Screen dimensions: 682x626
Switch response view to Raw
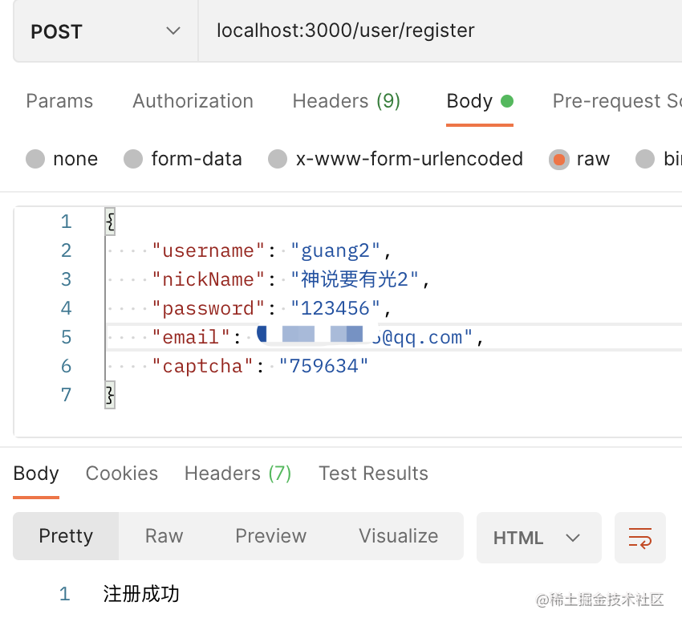(x=164, y=536)
